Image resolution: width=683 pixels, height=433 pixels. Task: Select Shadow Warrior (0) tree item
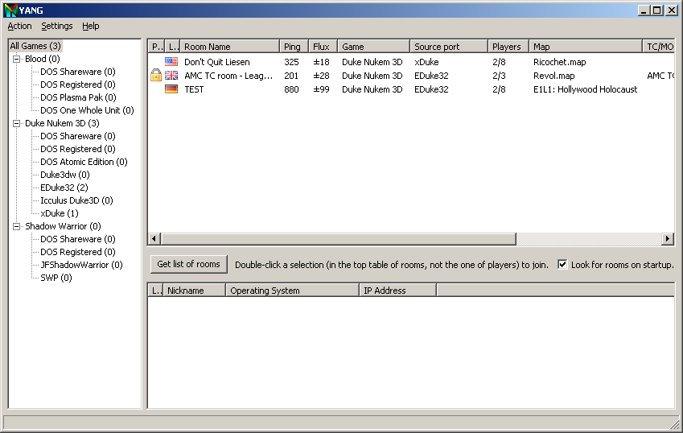pos(63,226)
